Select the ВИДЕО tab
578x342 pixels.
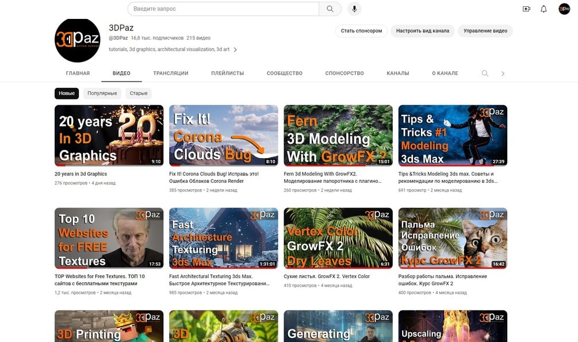(122, 74)
